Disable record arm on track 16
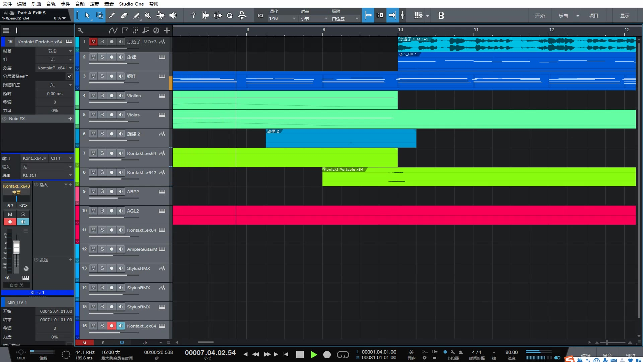Image resolution: width=643 pixels, height=362 pixels. (112, 326)
